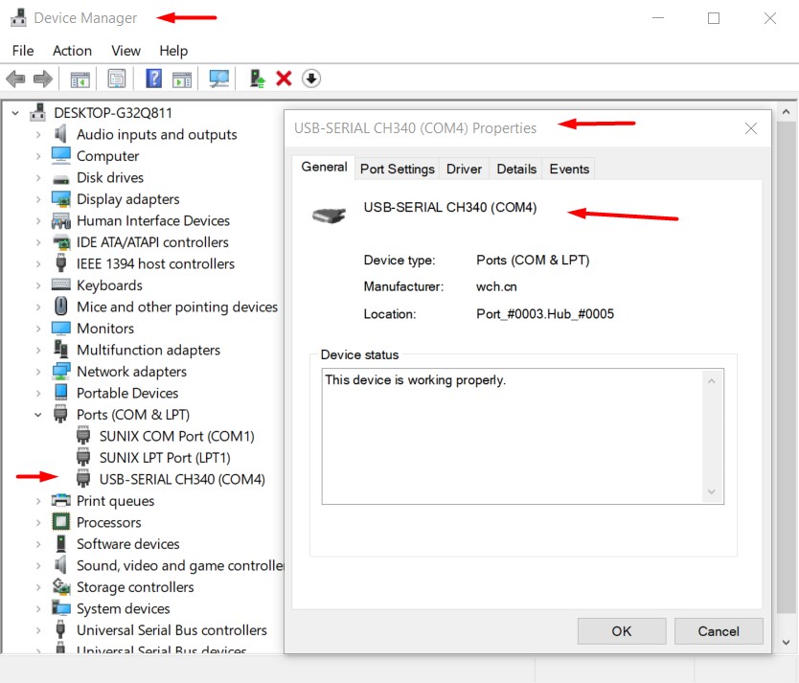Click the Keyboards category icon
Screen dimensions: 799x683
click(61, 285)
